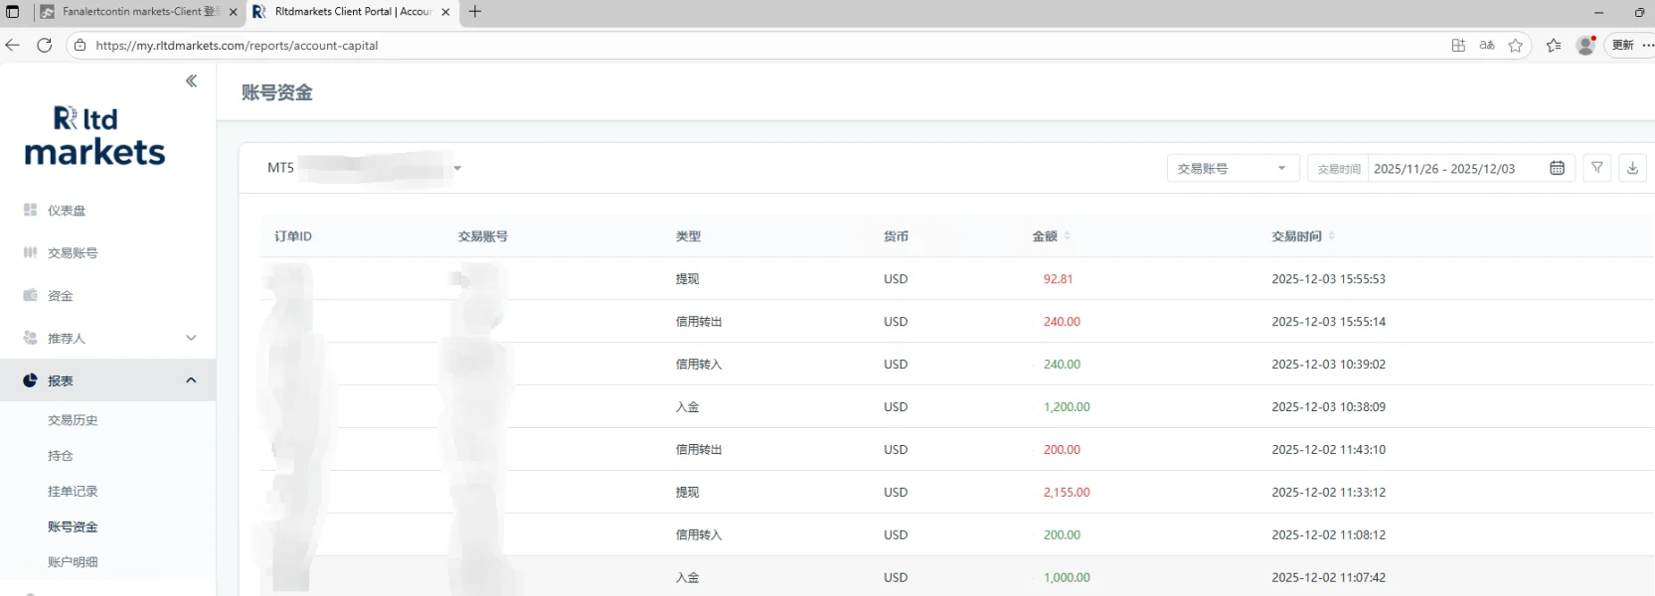Click the amount 2,155.00
The image size is (1655, 596).
(1067, 493)
